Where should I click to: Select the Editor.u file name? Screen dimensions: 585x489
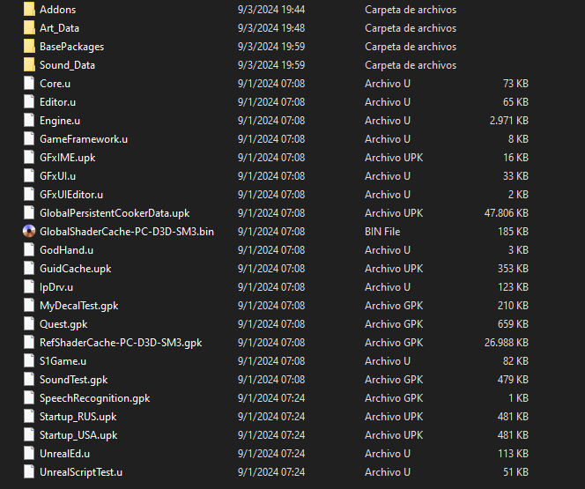[x=57, y=101]
